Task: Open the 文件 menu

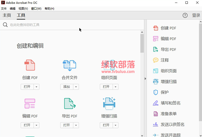Action: click(x=4, y=9)
